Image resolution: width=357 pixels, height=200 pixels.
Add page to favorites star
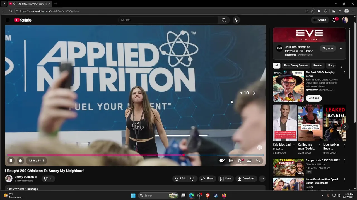coord(312,11)
